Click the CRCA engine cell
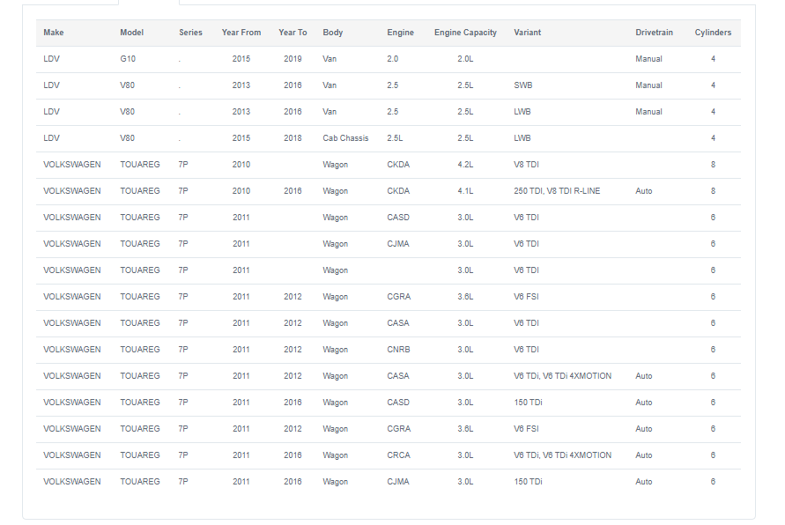 click(398, 455)
